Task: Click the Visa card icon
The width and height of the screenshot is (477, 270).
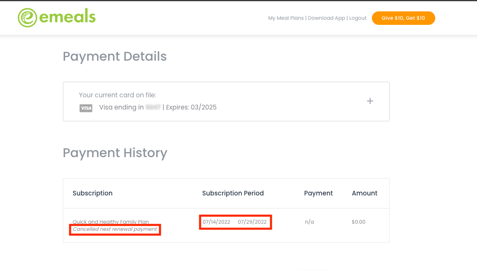Action: pos(86,108)
